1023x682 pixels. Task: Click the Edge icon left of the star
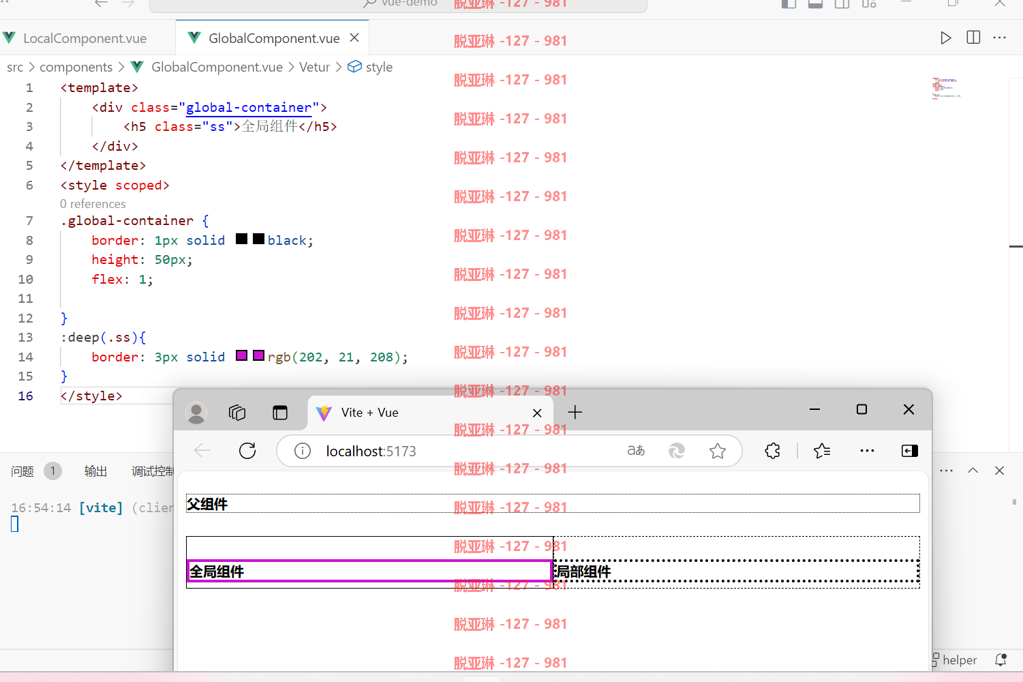(x=677, y=451)
